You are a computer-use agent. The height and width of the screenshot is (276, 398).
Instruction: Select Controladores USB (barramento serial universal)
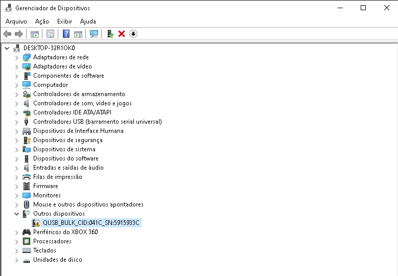(x=98, y=122)
